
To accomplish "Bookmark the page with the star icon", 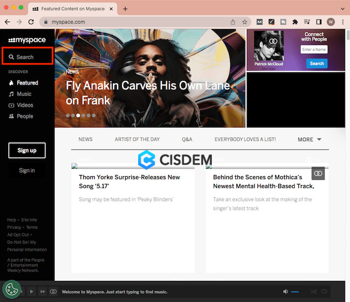I will 245,22.
